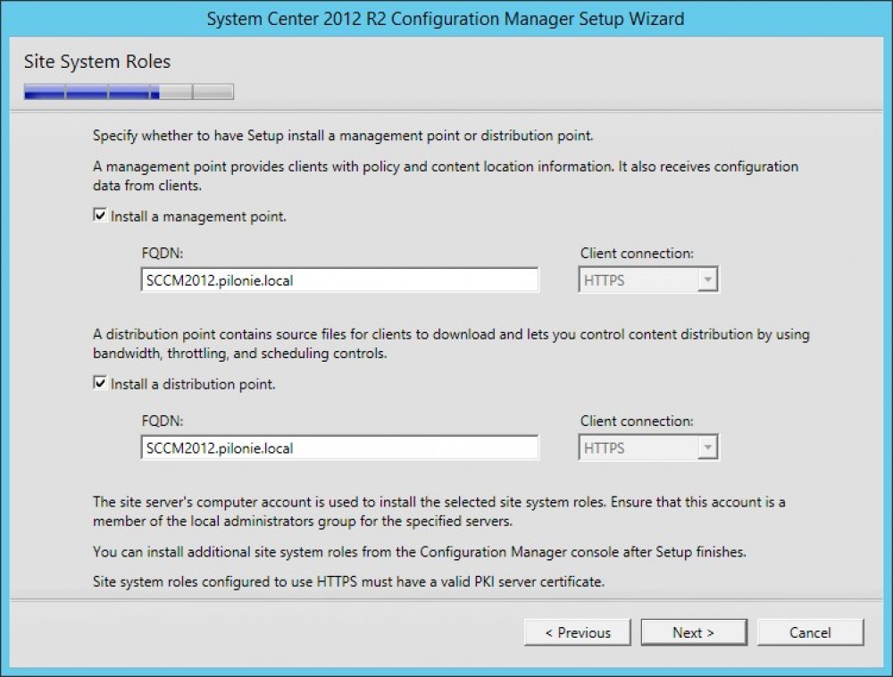The width and height of the screenshot is (893, 677).
Task: Click the Site System Roles heading
Action: pos(97,62)
